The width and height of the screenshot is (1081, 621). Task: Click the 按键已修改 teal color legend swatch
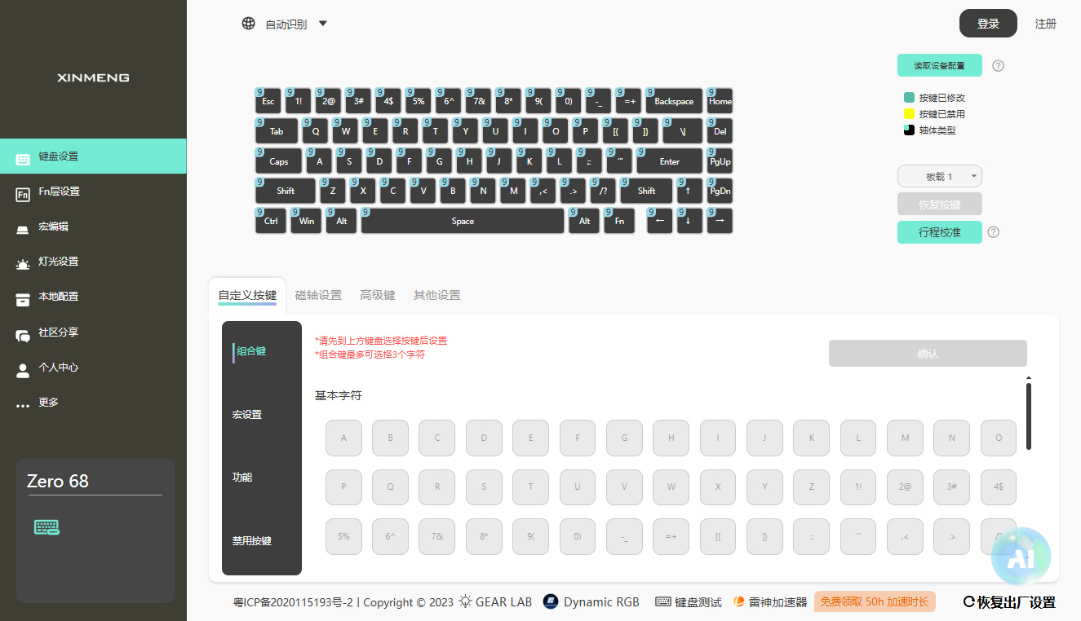tap(909, 97)
